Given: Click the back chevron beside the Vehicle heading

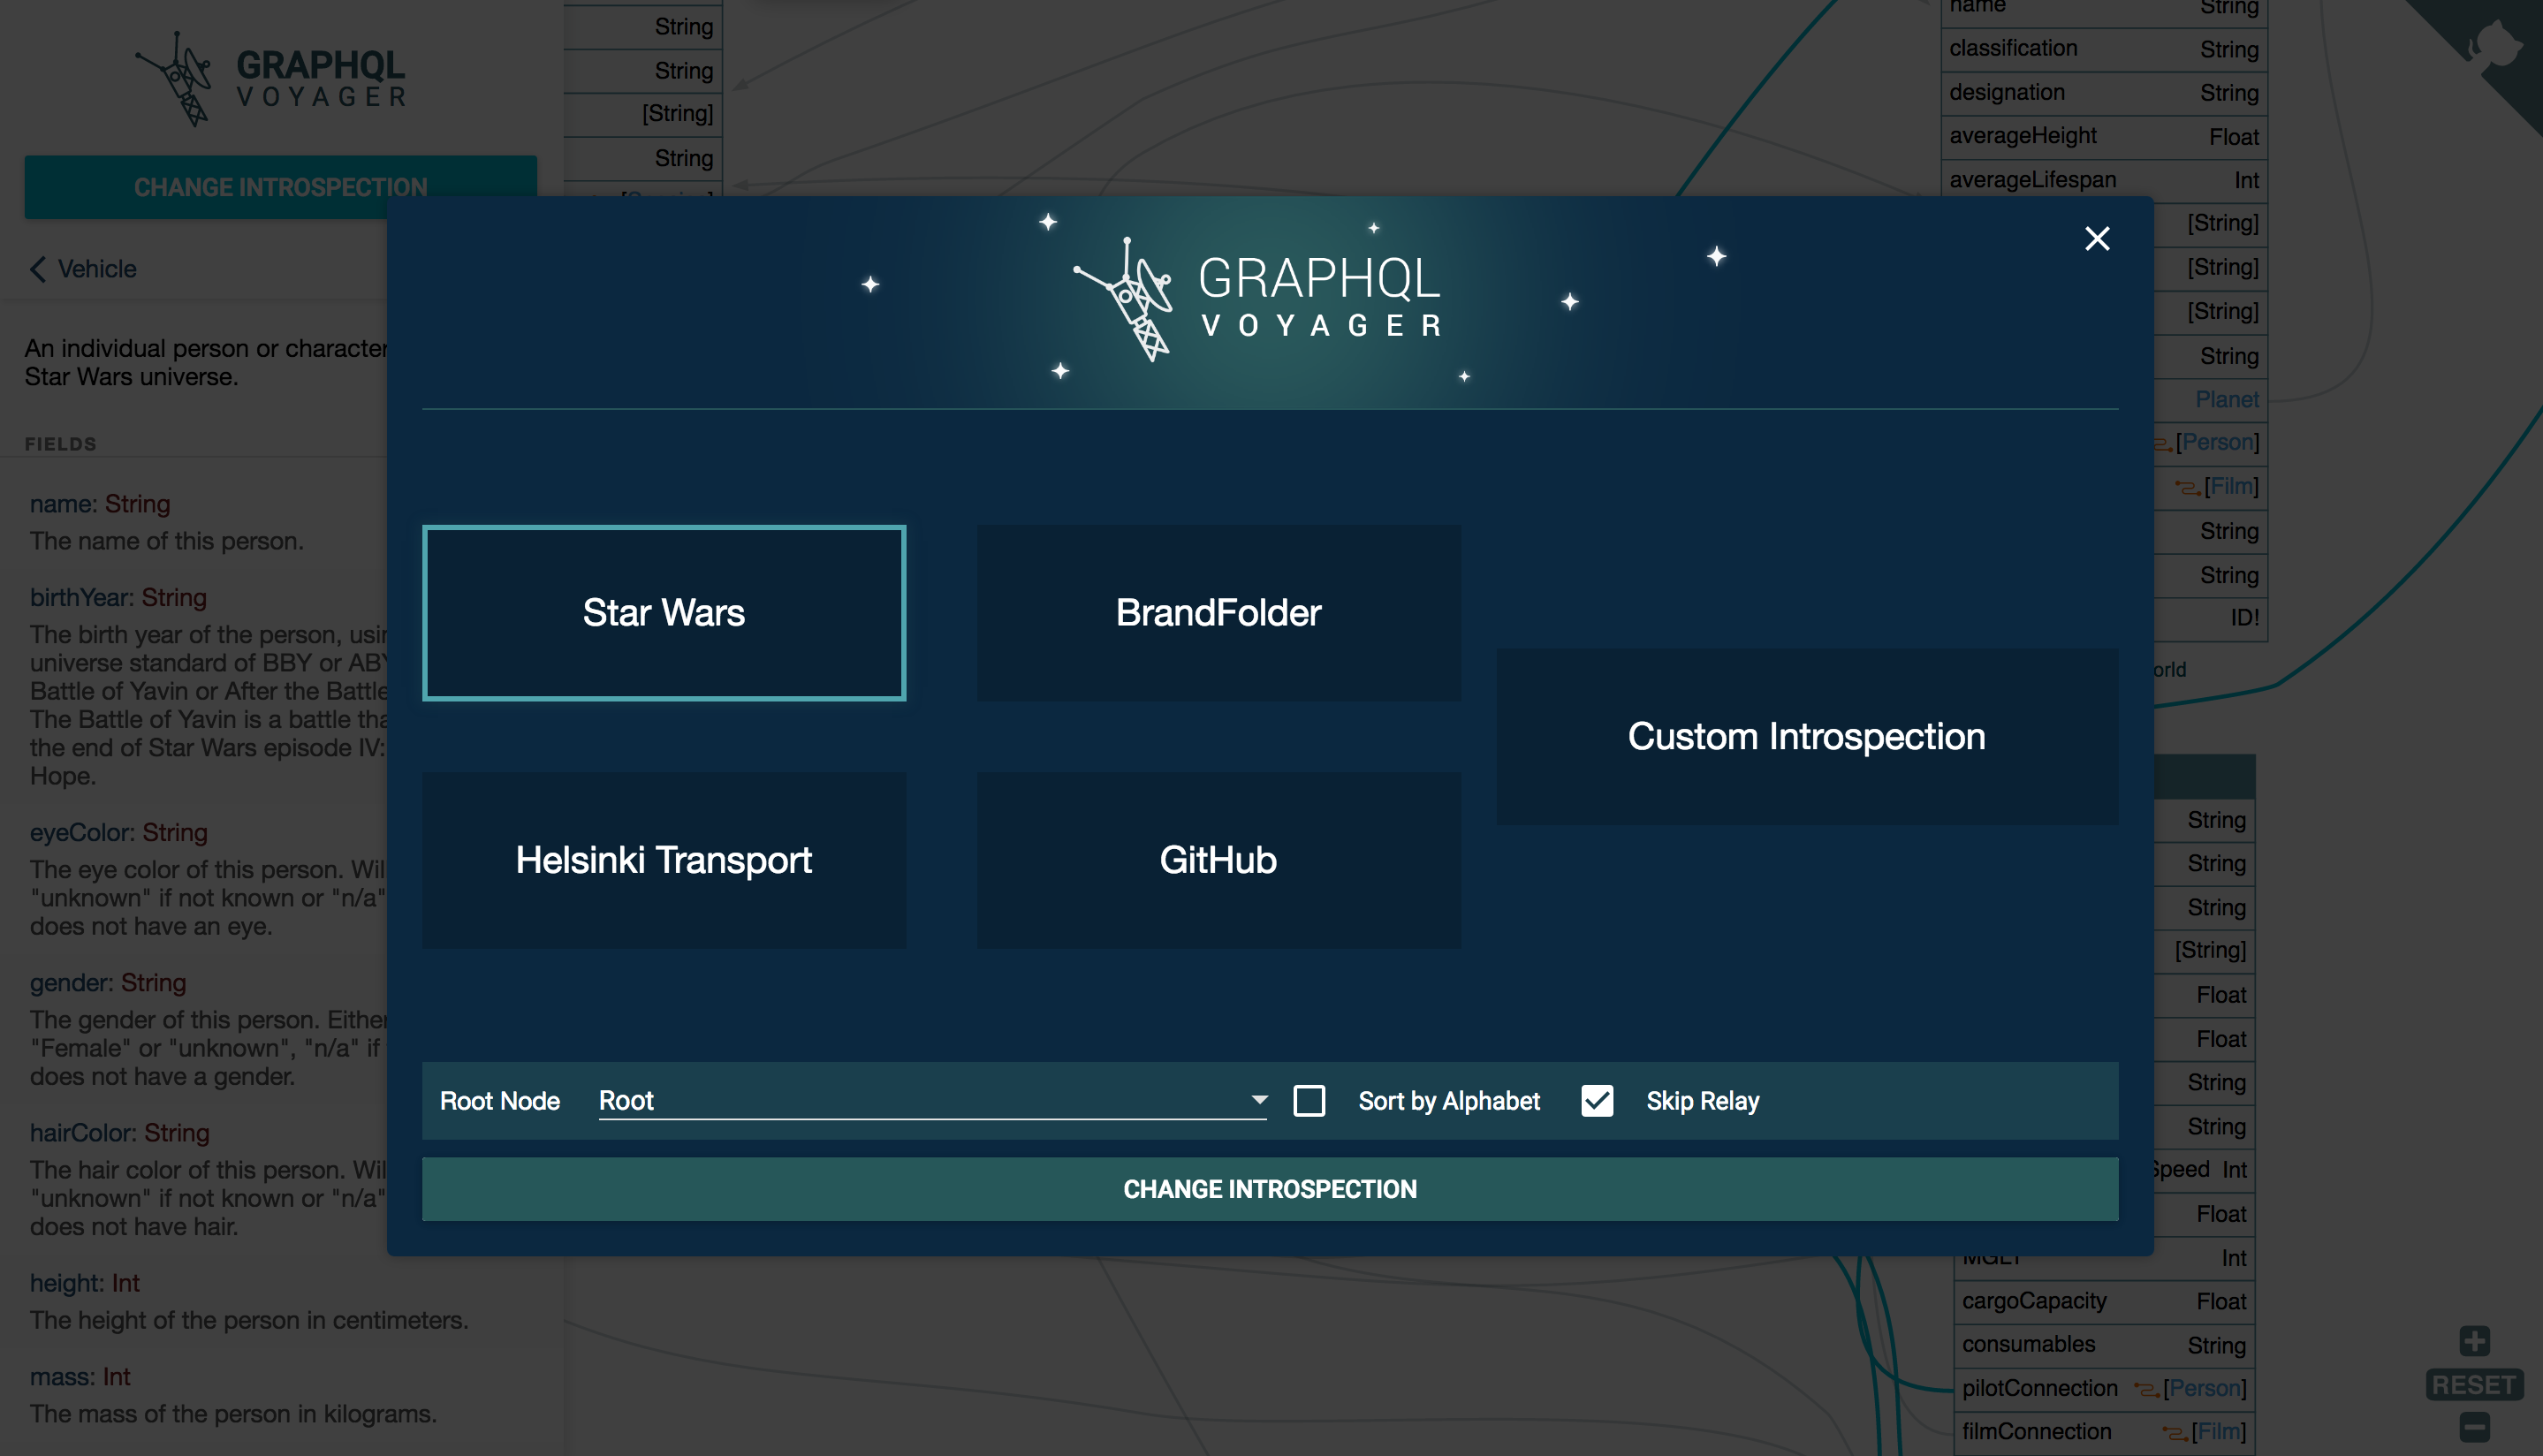Looking at the screenshot, I should tap(37, 268).
